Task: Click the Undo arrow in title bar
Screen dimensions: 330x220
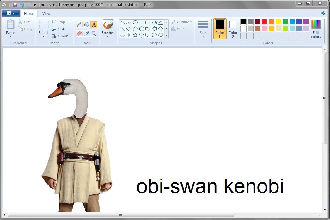Action: [x=22, y=5]
